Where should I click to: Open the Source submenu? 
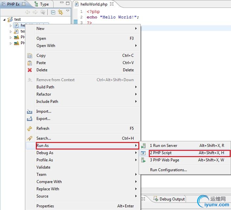coord(87,196)
